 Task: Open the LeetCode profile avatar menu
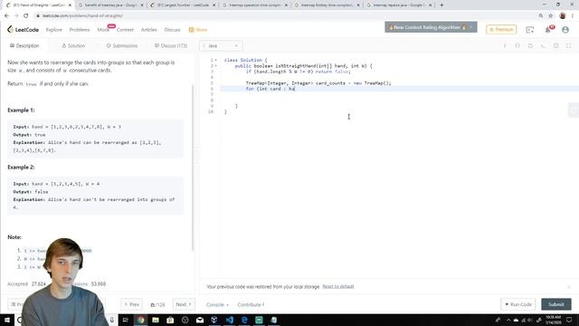[565, 30]
